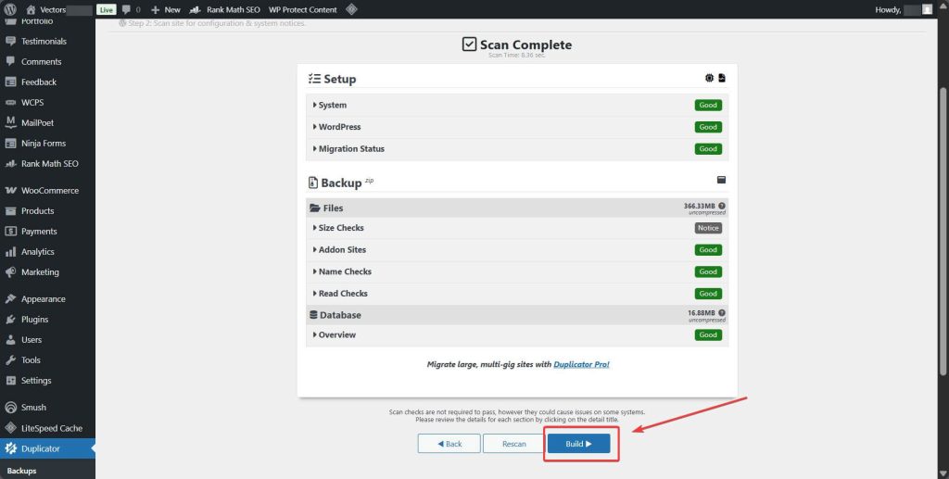Click the Marketing megaphone icon
This screenshot has width=949, height=479.
click(x=10, y=272)
